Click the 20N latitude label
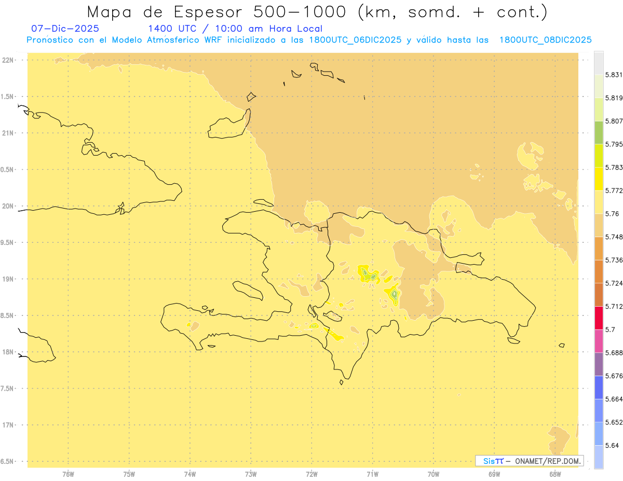Viewport: 623px width, 481px height. coord(7,206)
